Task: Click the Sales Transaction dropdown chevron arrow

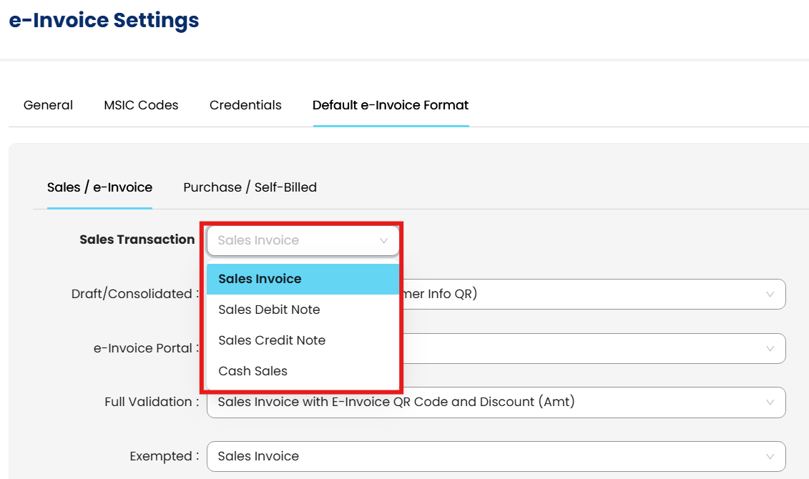Action: (x=384, y=241)
